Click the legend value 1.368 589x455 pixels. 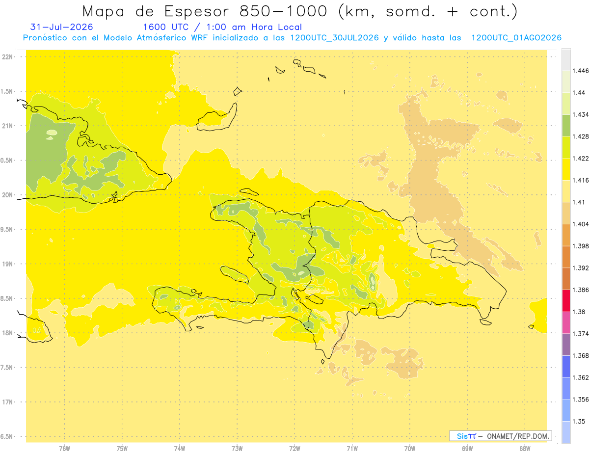tap(581, 355)
